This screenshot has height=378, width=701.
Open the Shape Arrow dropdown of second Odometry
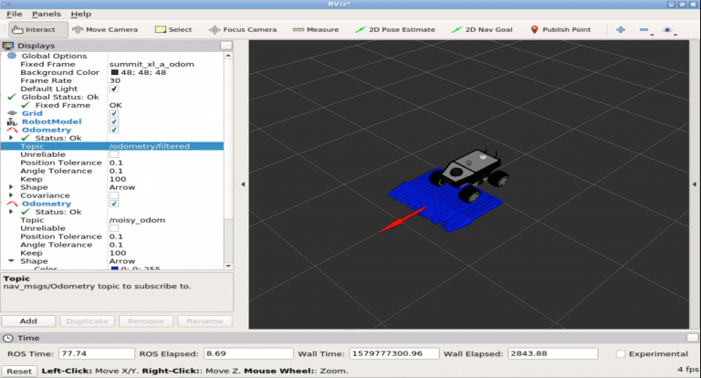(x=165, y=261)
